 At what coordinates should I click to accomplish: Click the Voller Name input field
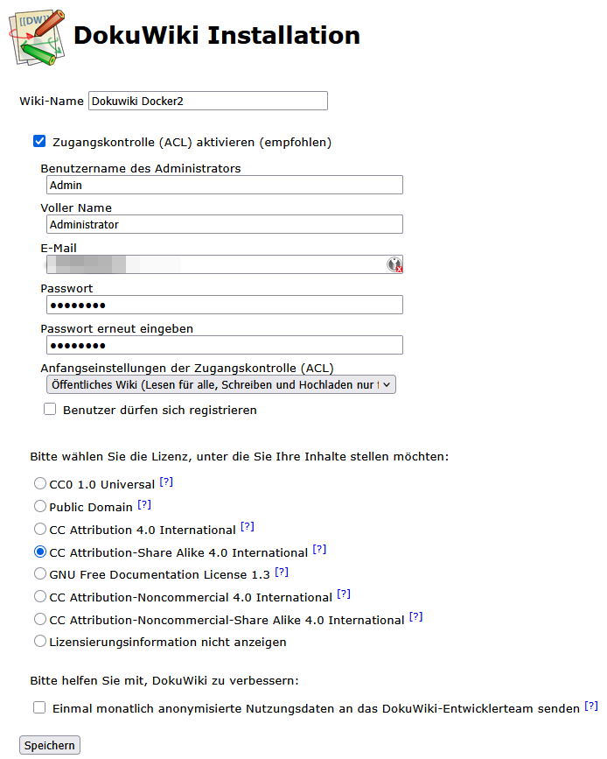pos(224,224)
